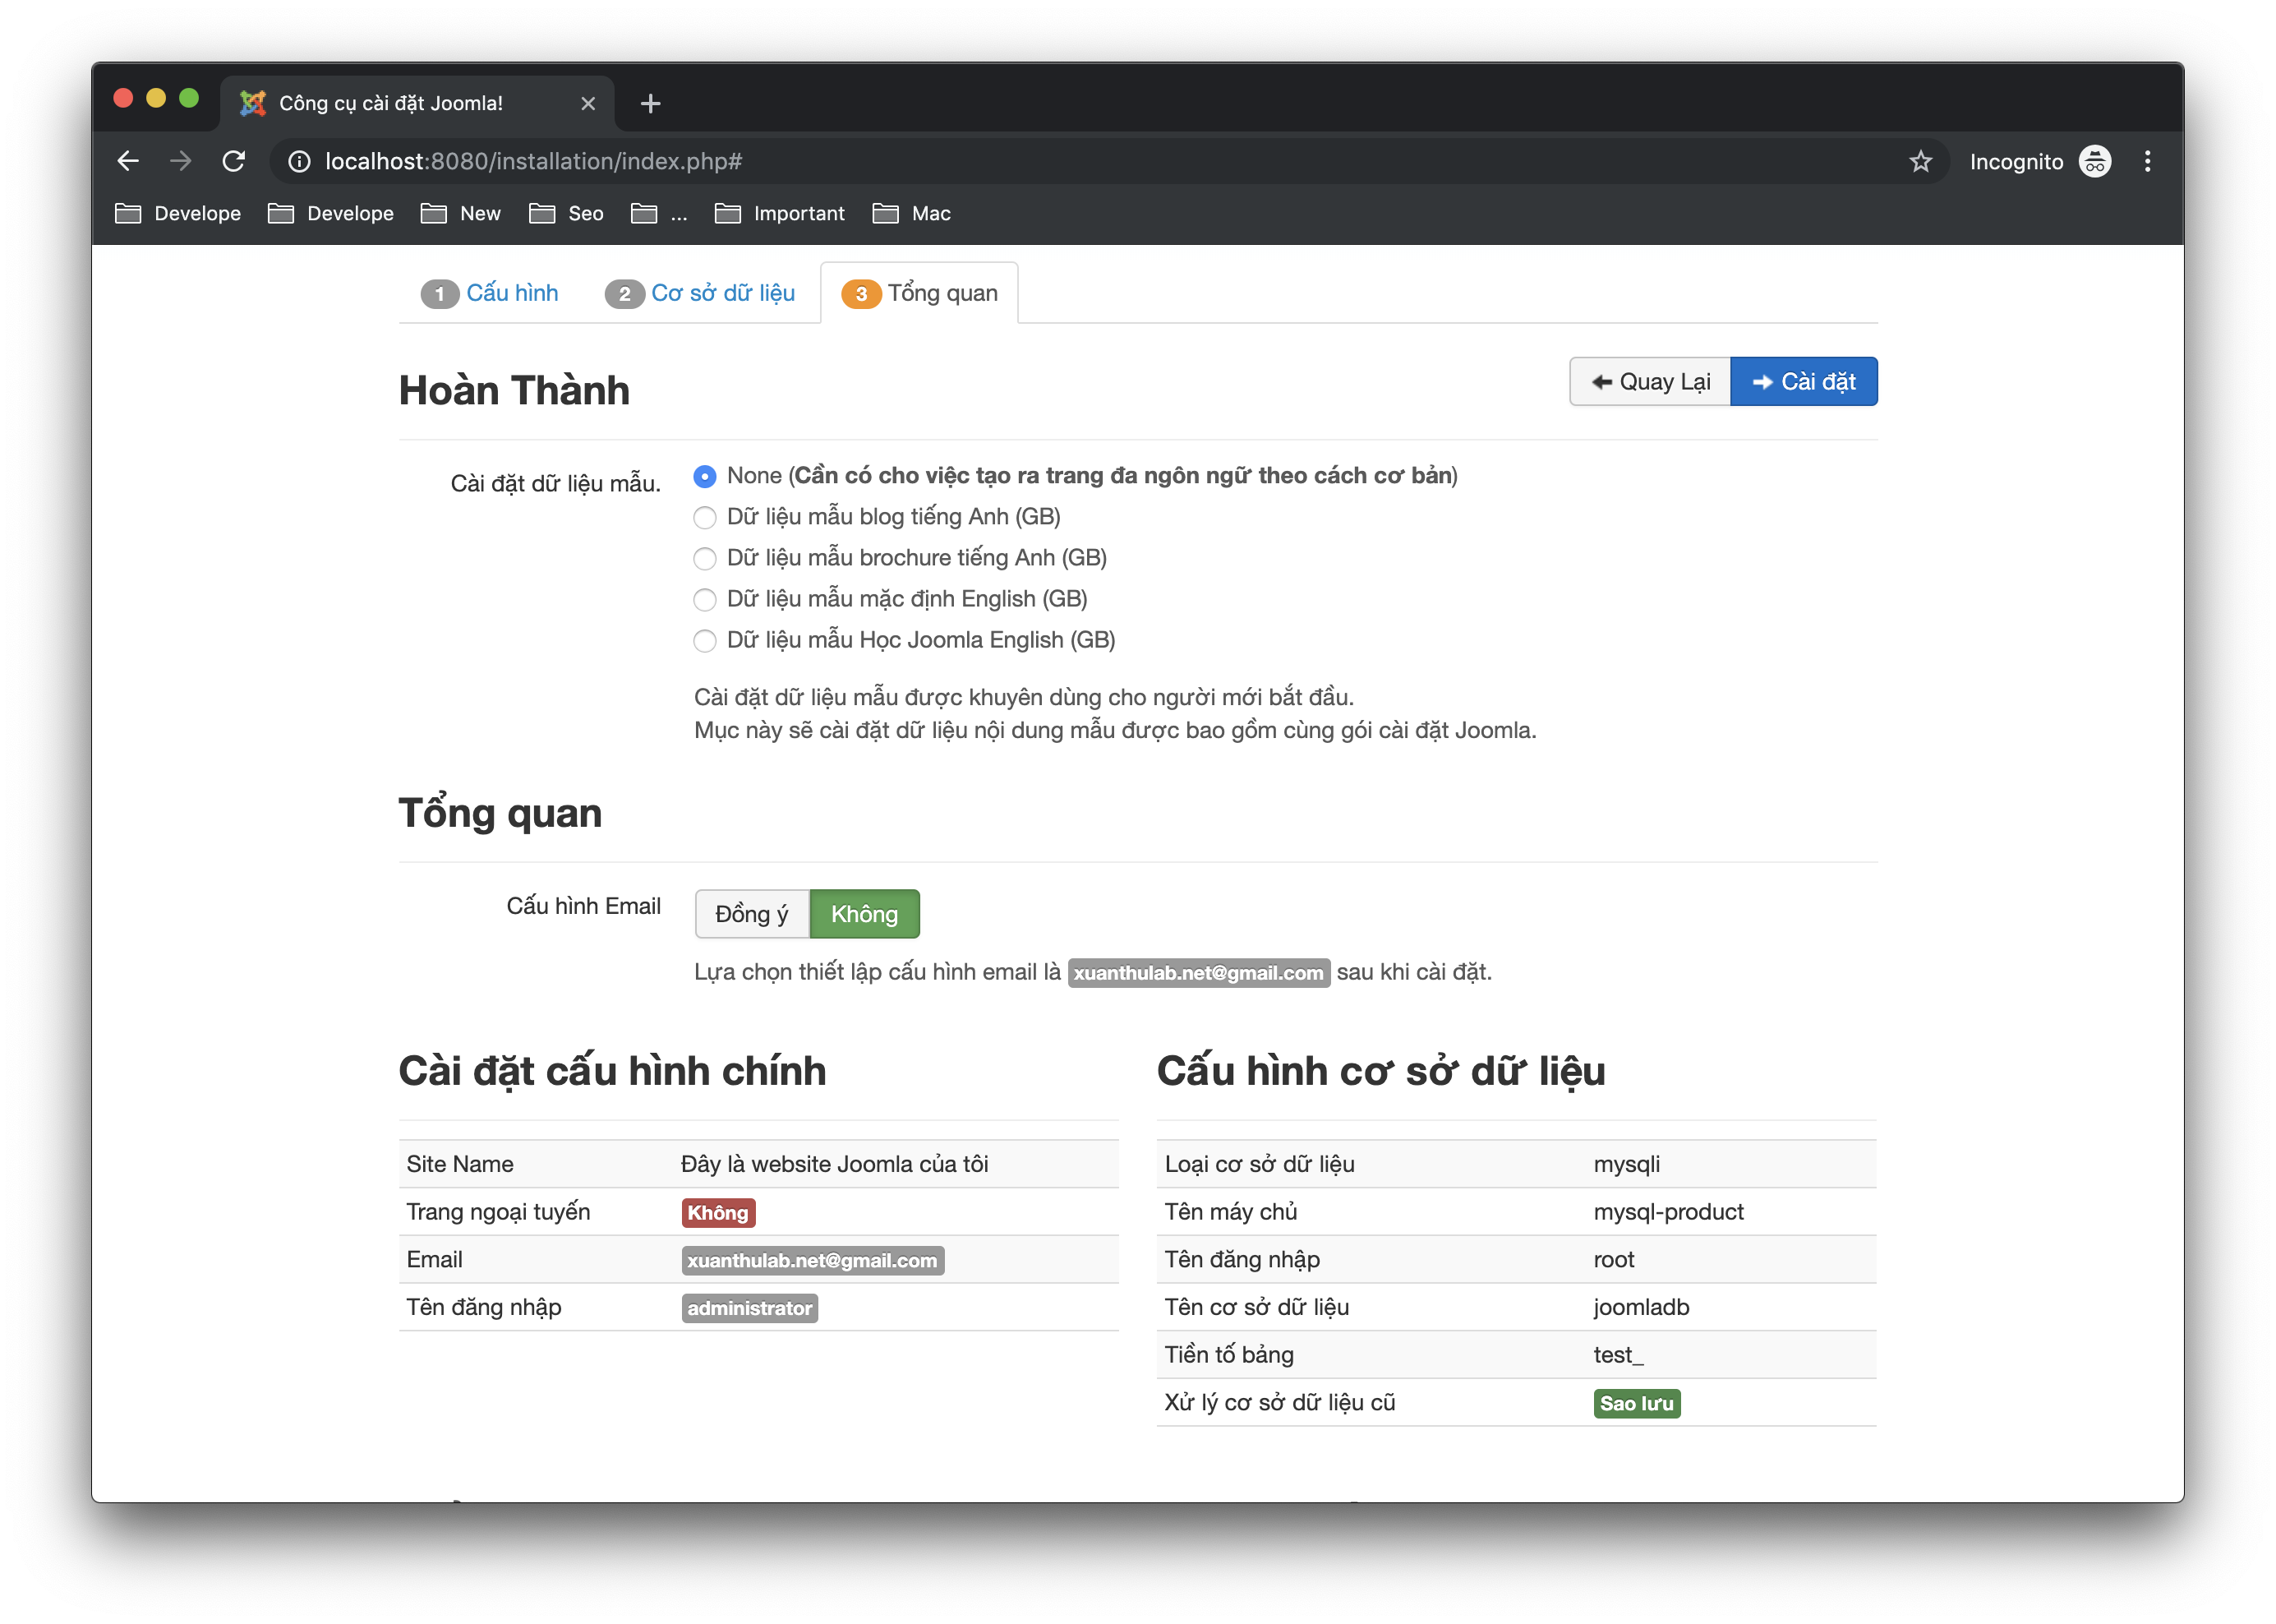Expand the Seo bookmarks folder

567,213
